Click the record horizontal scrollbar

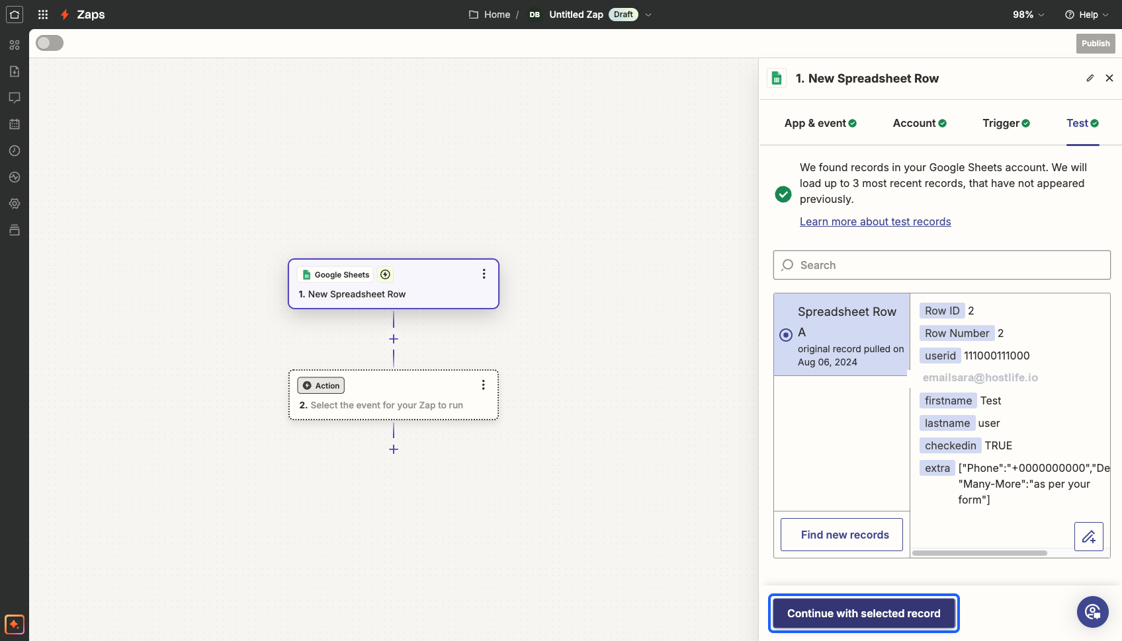pyautogui.click(x=979, y=553)
